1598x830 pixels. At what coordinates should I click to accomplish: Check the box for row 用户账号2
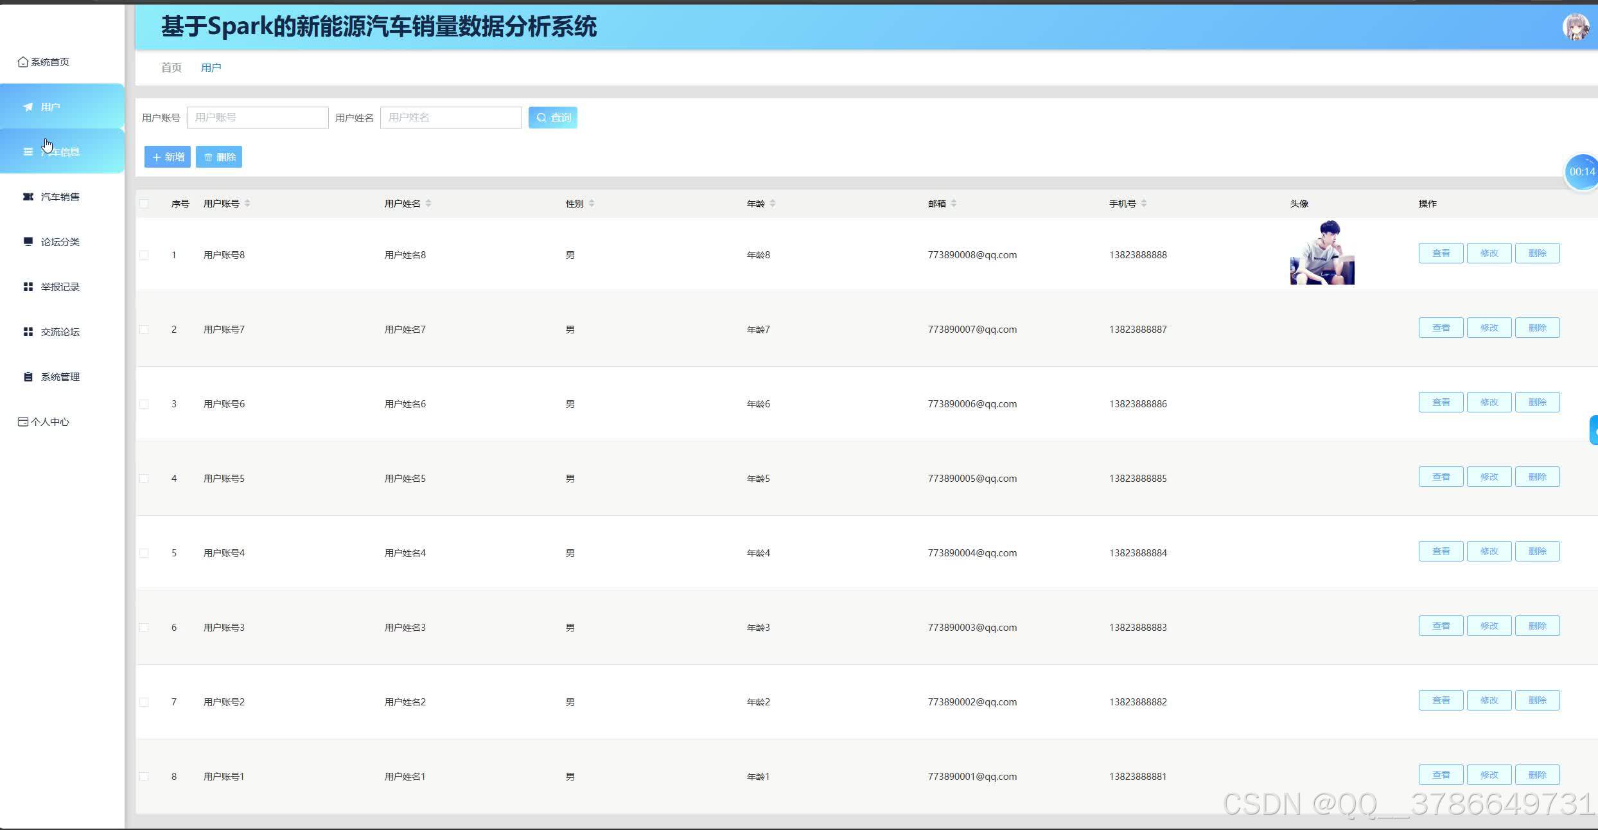tap(144, 702)
